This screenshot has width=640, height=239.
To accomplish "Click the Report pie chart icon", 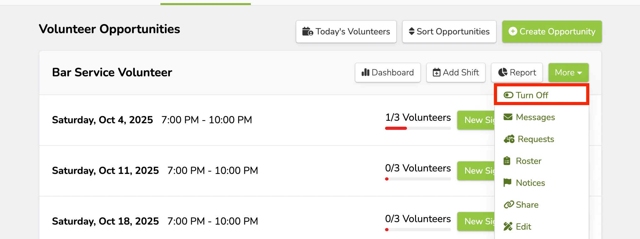I will pyautogui.click(x=503, y=72).
